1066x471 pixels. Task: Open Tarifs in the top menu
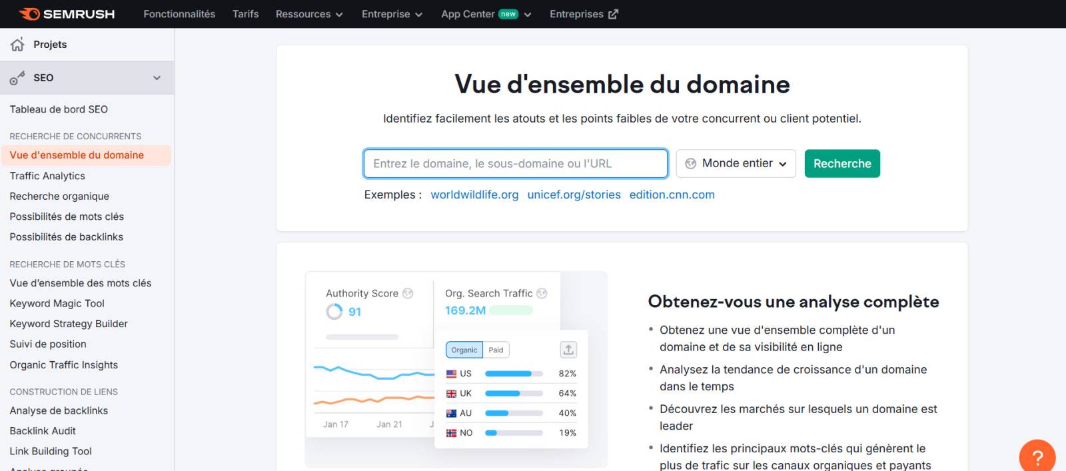pos(246,14)
